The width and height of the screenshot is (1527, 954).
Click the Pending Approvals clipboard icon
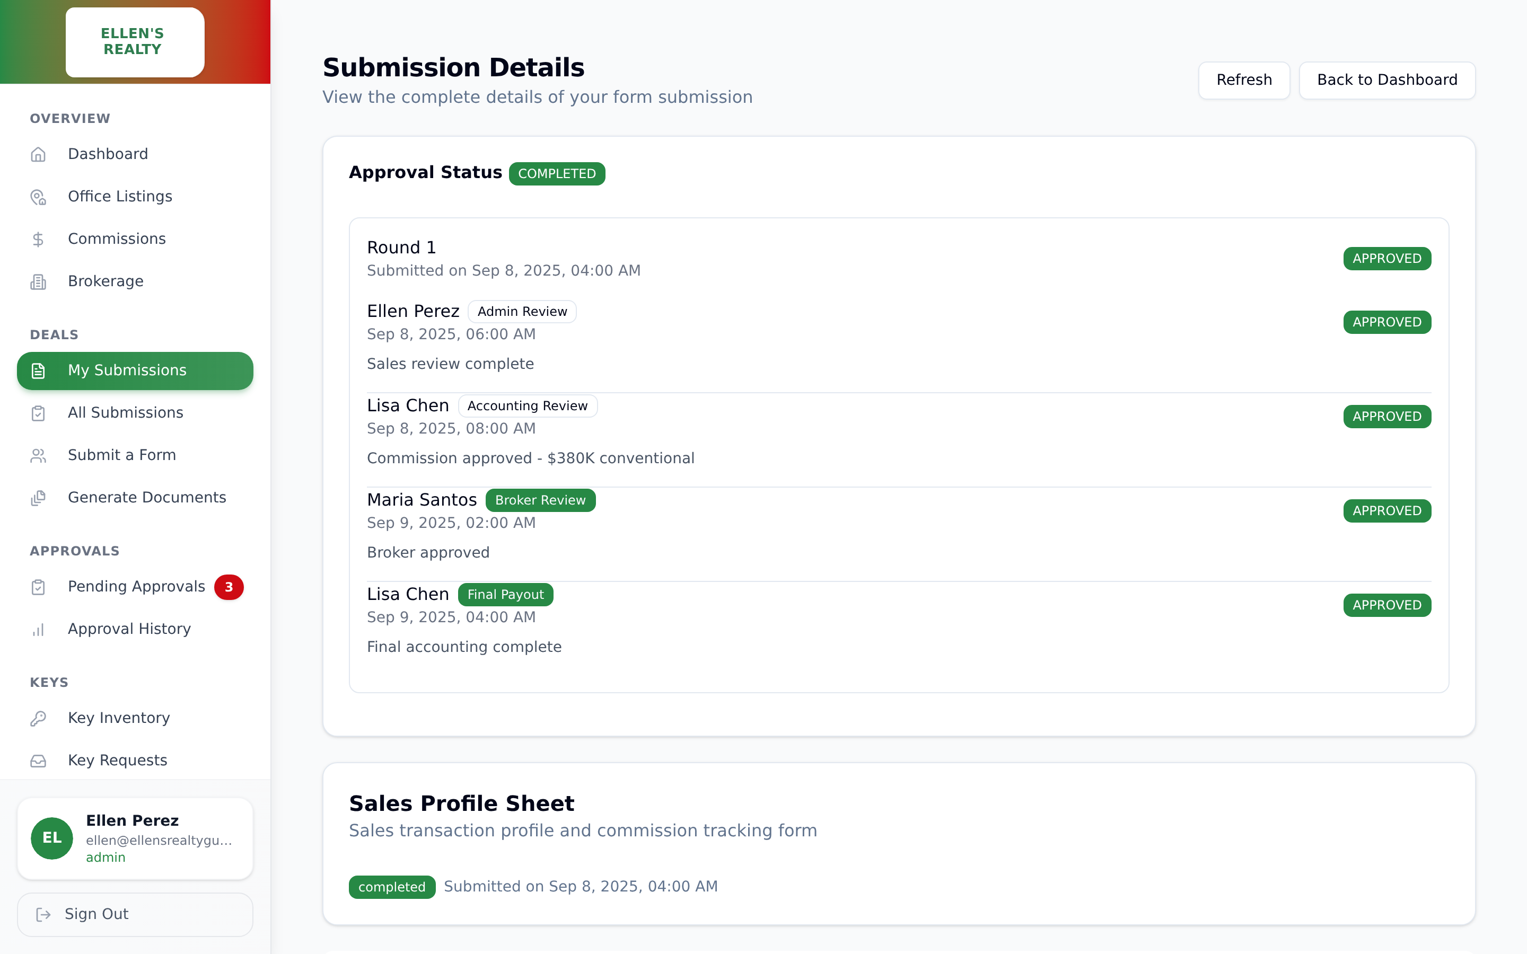(x=39, y=587)
